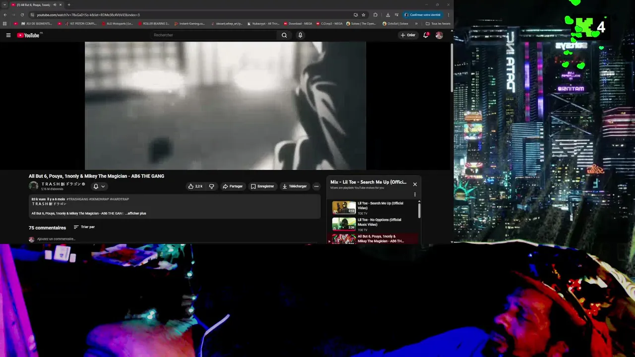Click the #DEMONRAP hashtag
Viewport: 635px width, 357px height.
(99, 199)
